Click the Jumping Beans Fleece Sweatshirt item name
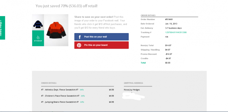 point(60,102)
